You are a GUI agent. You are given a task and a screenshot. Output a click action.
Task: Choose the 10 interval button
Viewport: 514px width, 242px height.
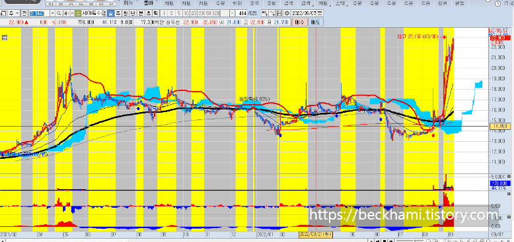coord(186,13)
